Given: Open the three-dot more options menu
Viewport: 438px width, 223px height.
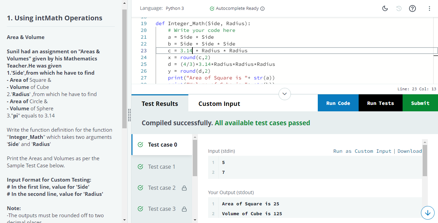Looking at the screenshot, I should tap(429, 8).
